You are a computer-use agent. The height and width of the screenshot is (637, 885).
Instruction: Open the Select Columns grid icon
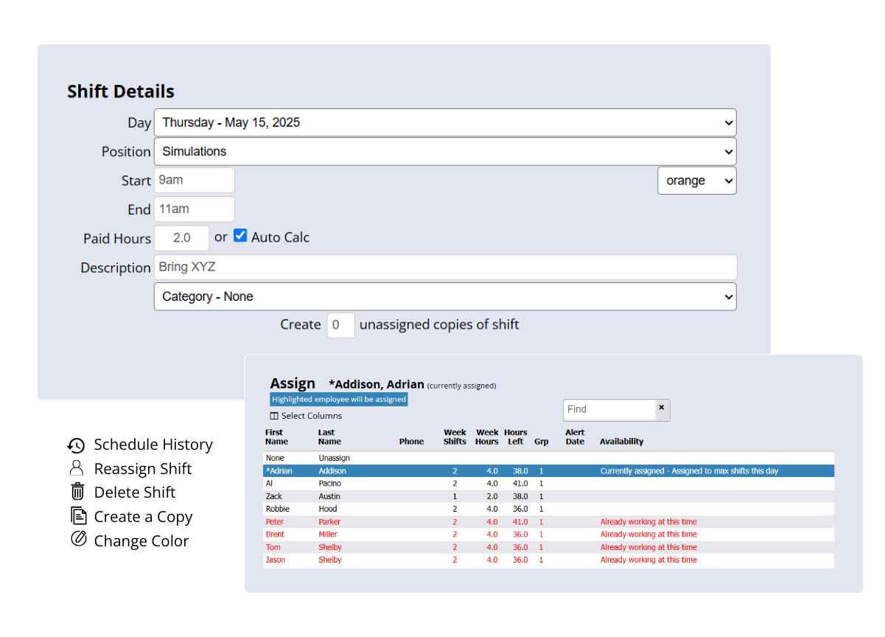point(275,416)
